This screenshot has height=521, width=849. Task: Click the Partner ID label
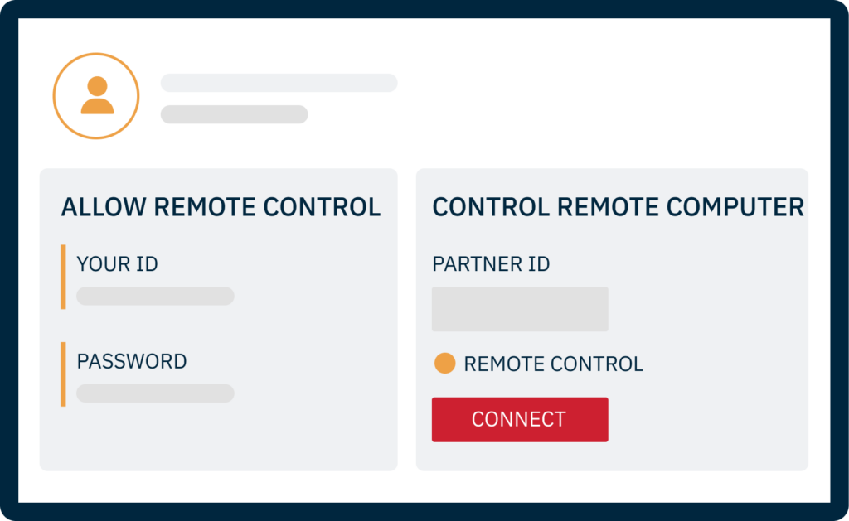491,264
